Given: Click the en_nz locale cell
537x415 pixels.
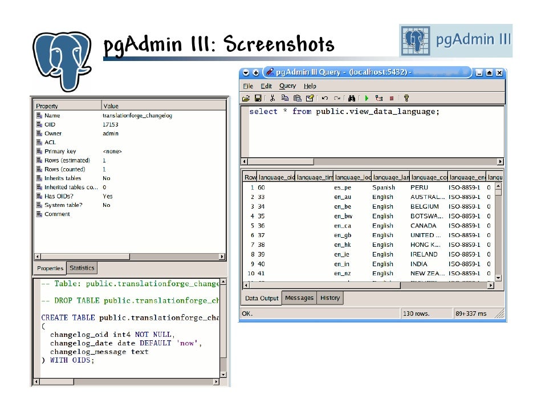Looking at the screenshot, I should tap(343, 274).
